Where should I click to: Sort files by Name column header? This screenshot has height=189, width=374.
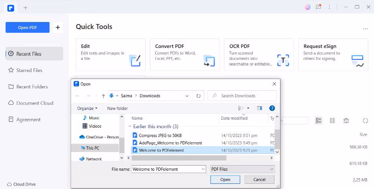[137, 118]
